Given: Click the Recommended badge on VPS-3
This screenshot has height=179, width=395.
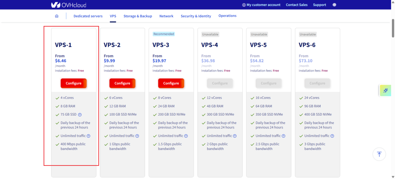Looking at the screenshot, I should 164,34.
